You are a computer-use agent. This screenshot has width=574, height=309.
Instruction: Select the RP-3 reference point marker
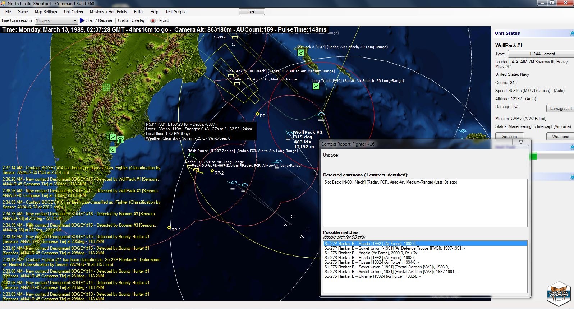pyautogui.click(x=169, y=228)
